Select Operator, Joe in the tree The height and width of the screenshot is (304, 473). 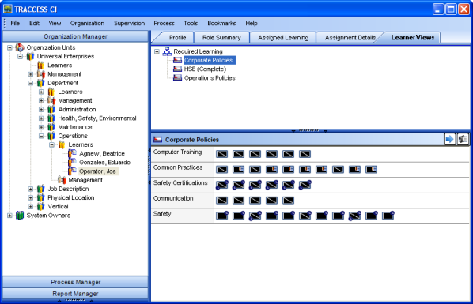click(x=97, y=171)
